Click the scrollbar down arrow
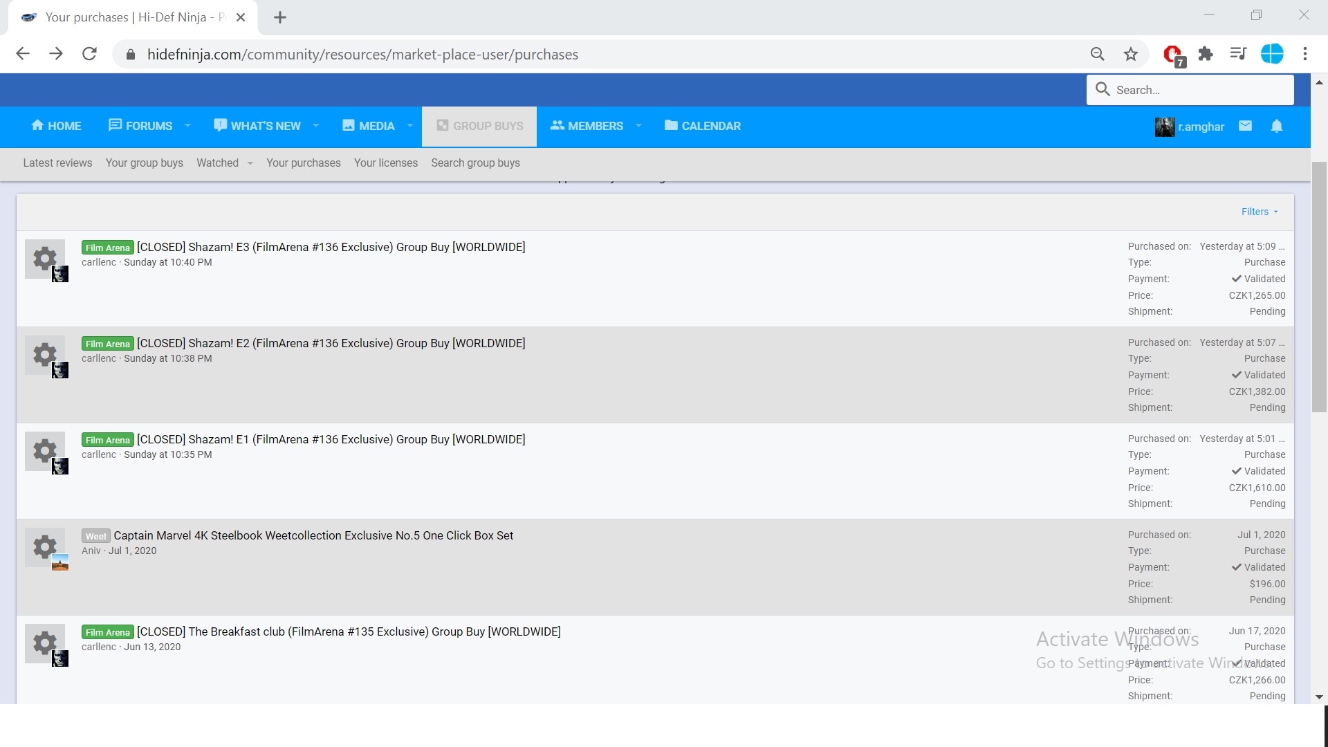The image size is (1328, 747). (x=1319, y=697)
